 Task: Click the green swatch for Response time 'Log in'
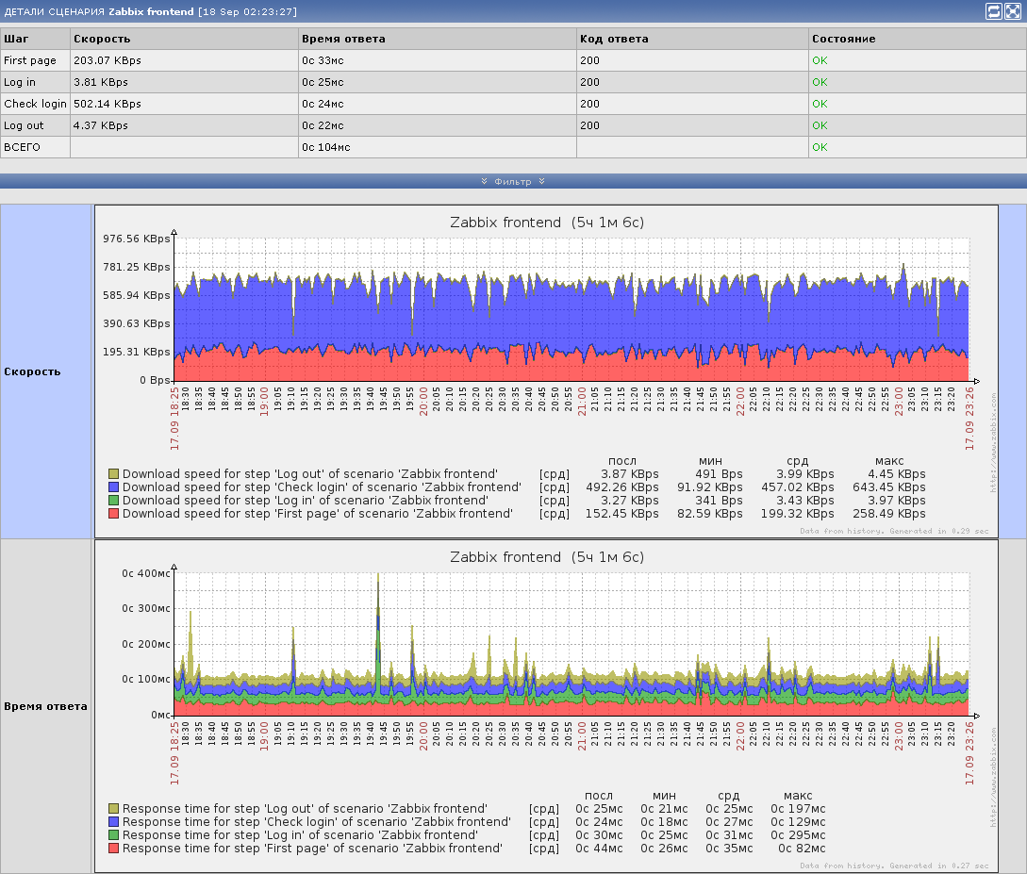click(x=113, y=834)
